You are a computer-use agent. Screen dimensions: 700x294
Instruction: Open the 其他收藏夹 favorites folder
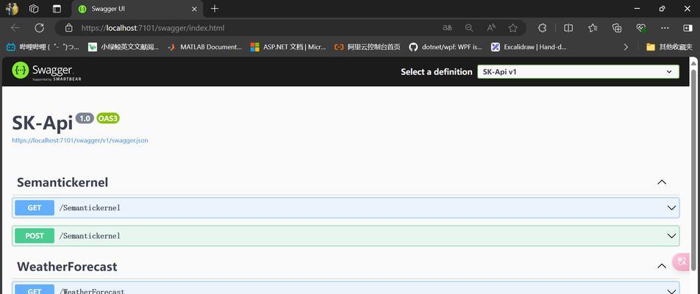tap(669, 47)
